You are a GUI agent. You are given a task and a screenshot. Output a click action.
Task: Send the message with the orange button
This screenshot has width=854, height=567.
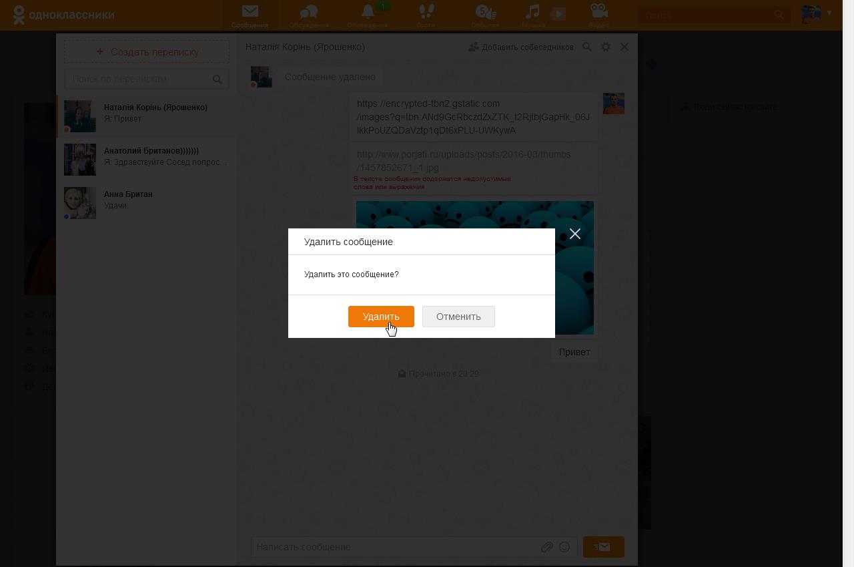(604, 547)
